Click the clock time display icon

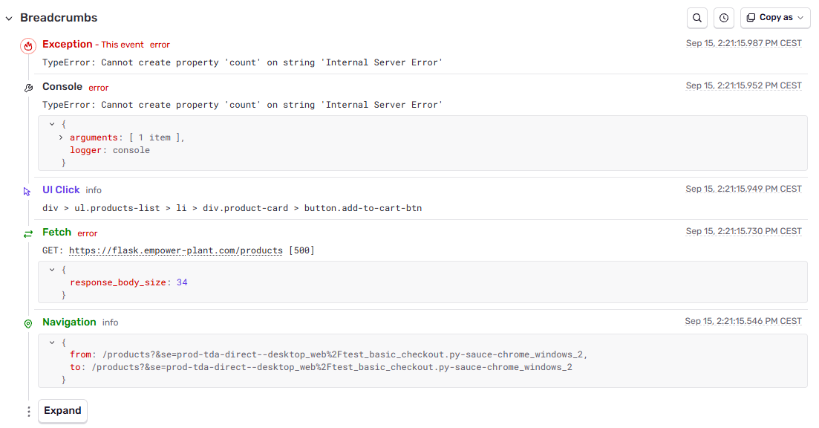(724, 18)
